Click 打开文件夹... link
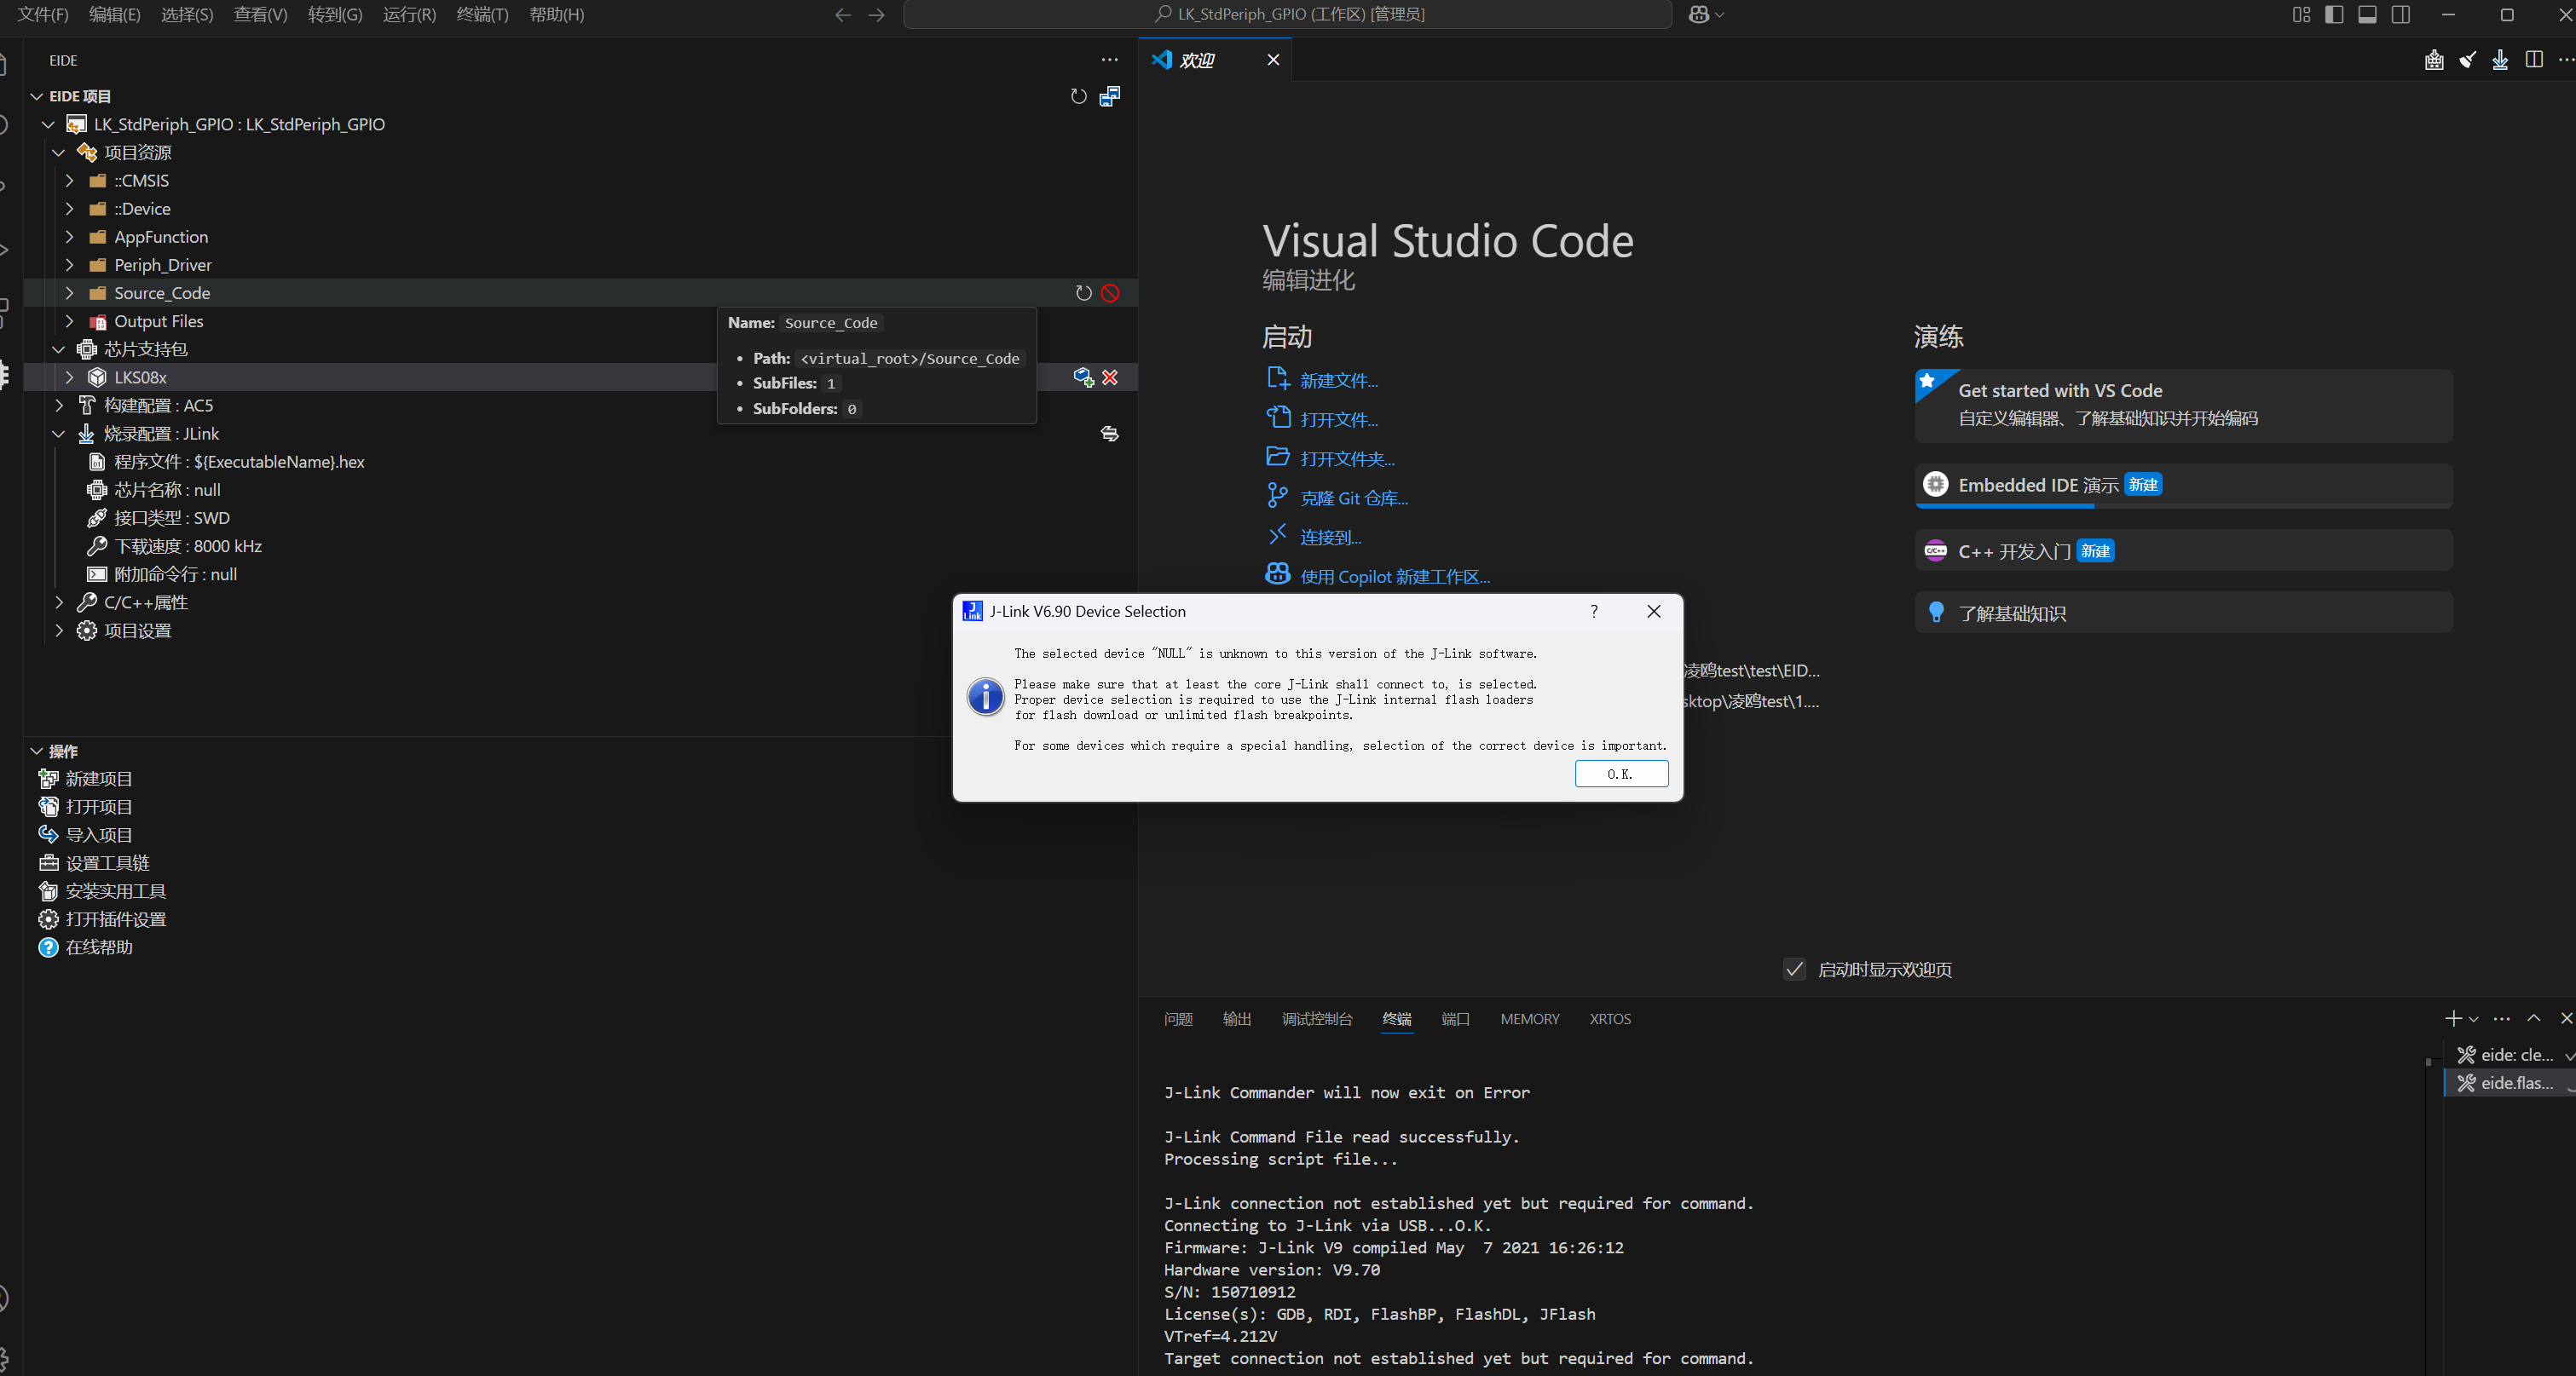This screenshot has width=2576, height=1376. pyautogui.click(x=1347, y=458)
